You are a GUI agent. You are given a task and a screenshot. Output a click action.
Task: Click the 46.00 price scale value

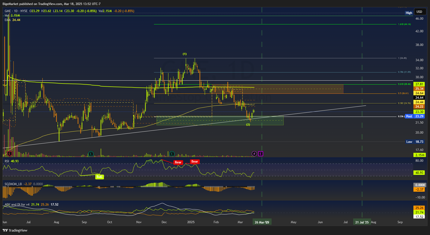coord(419,19)
